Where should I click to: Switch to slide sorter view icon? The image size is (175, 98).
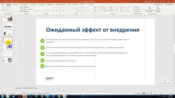point(147,93)
